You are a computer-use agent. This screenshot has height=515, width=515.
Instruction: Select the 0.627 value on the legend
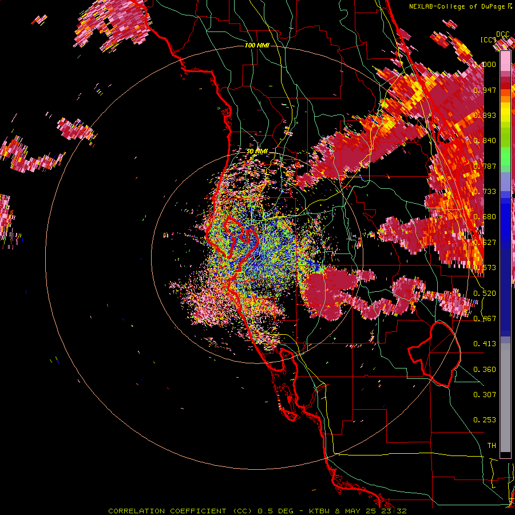(x=485, y=242)
